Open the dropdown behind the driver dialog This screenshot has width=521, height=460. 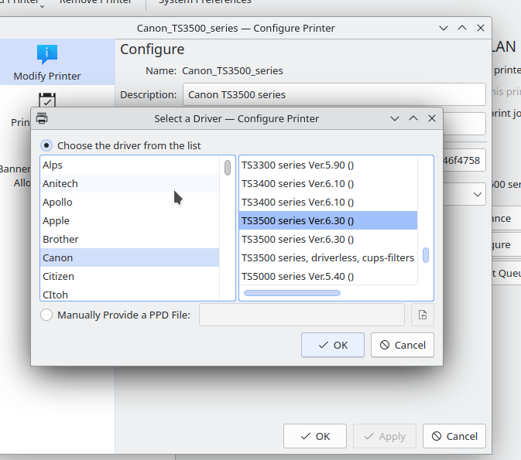click(478, 194)
